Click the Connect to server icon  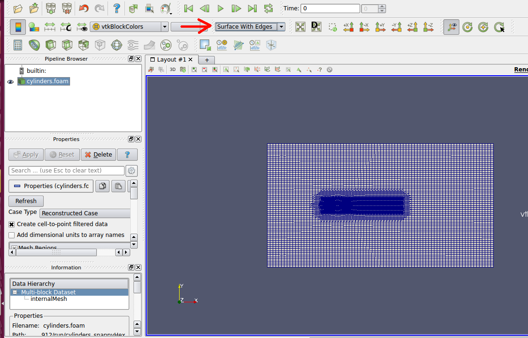(51, 8)
